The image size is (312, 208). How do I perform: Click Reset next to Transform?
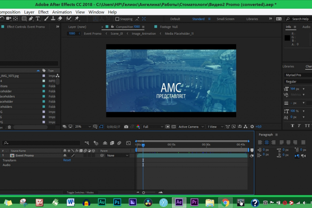coord(67,160)
